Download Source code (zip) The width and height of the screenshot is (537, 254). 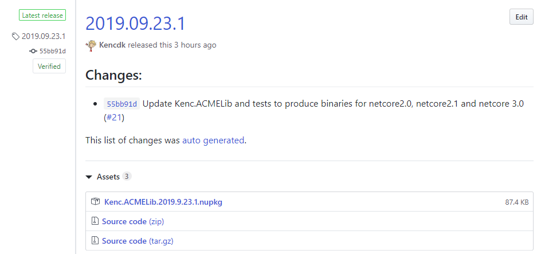[x=133, y=221]
